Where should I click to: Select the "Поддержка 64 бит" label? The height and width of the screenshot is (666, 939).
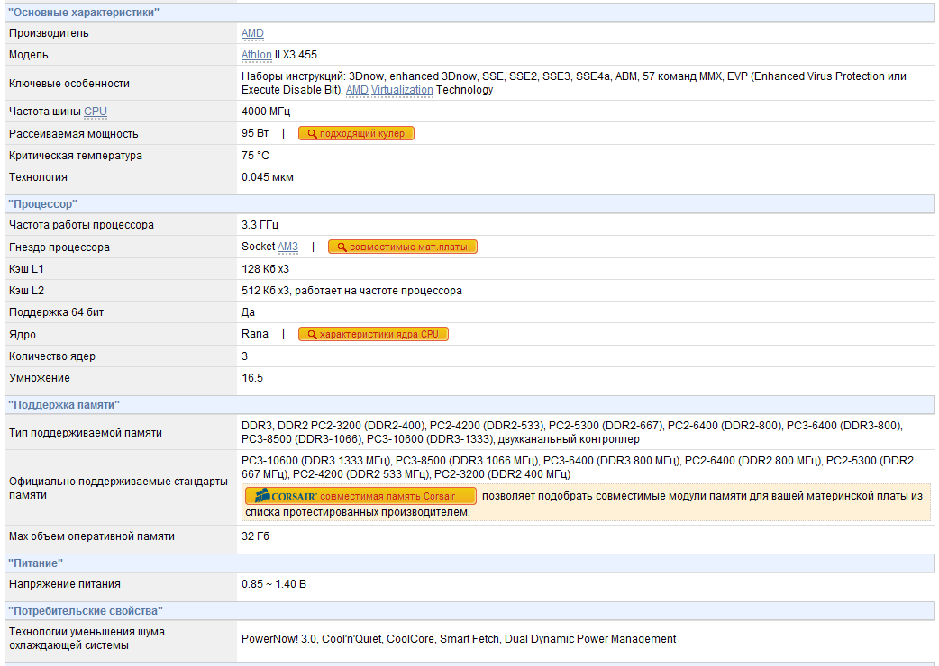pyautogui.click(x=56, y=312)
